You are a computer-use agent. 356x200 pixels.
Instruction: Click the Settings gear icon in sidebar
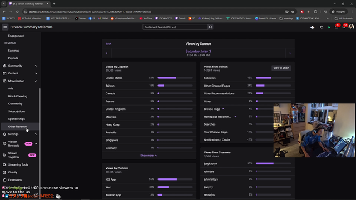4,134
